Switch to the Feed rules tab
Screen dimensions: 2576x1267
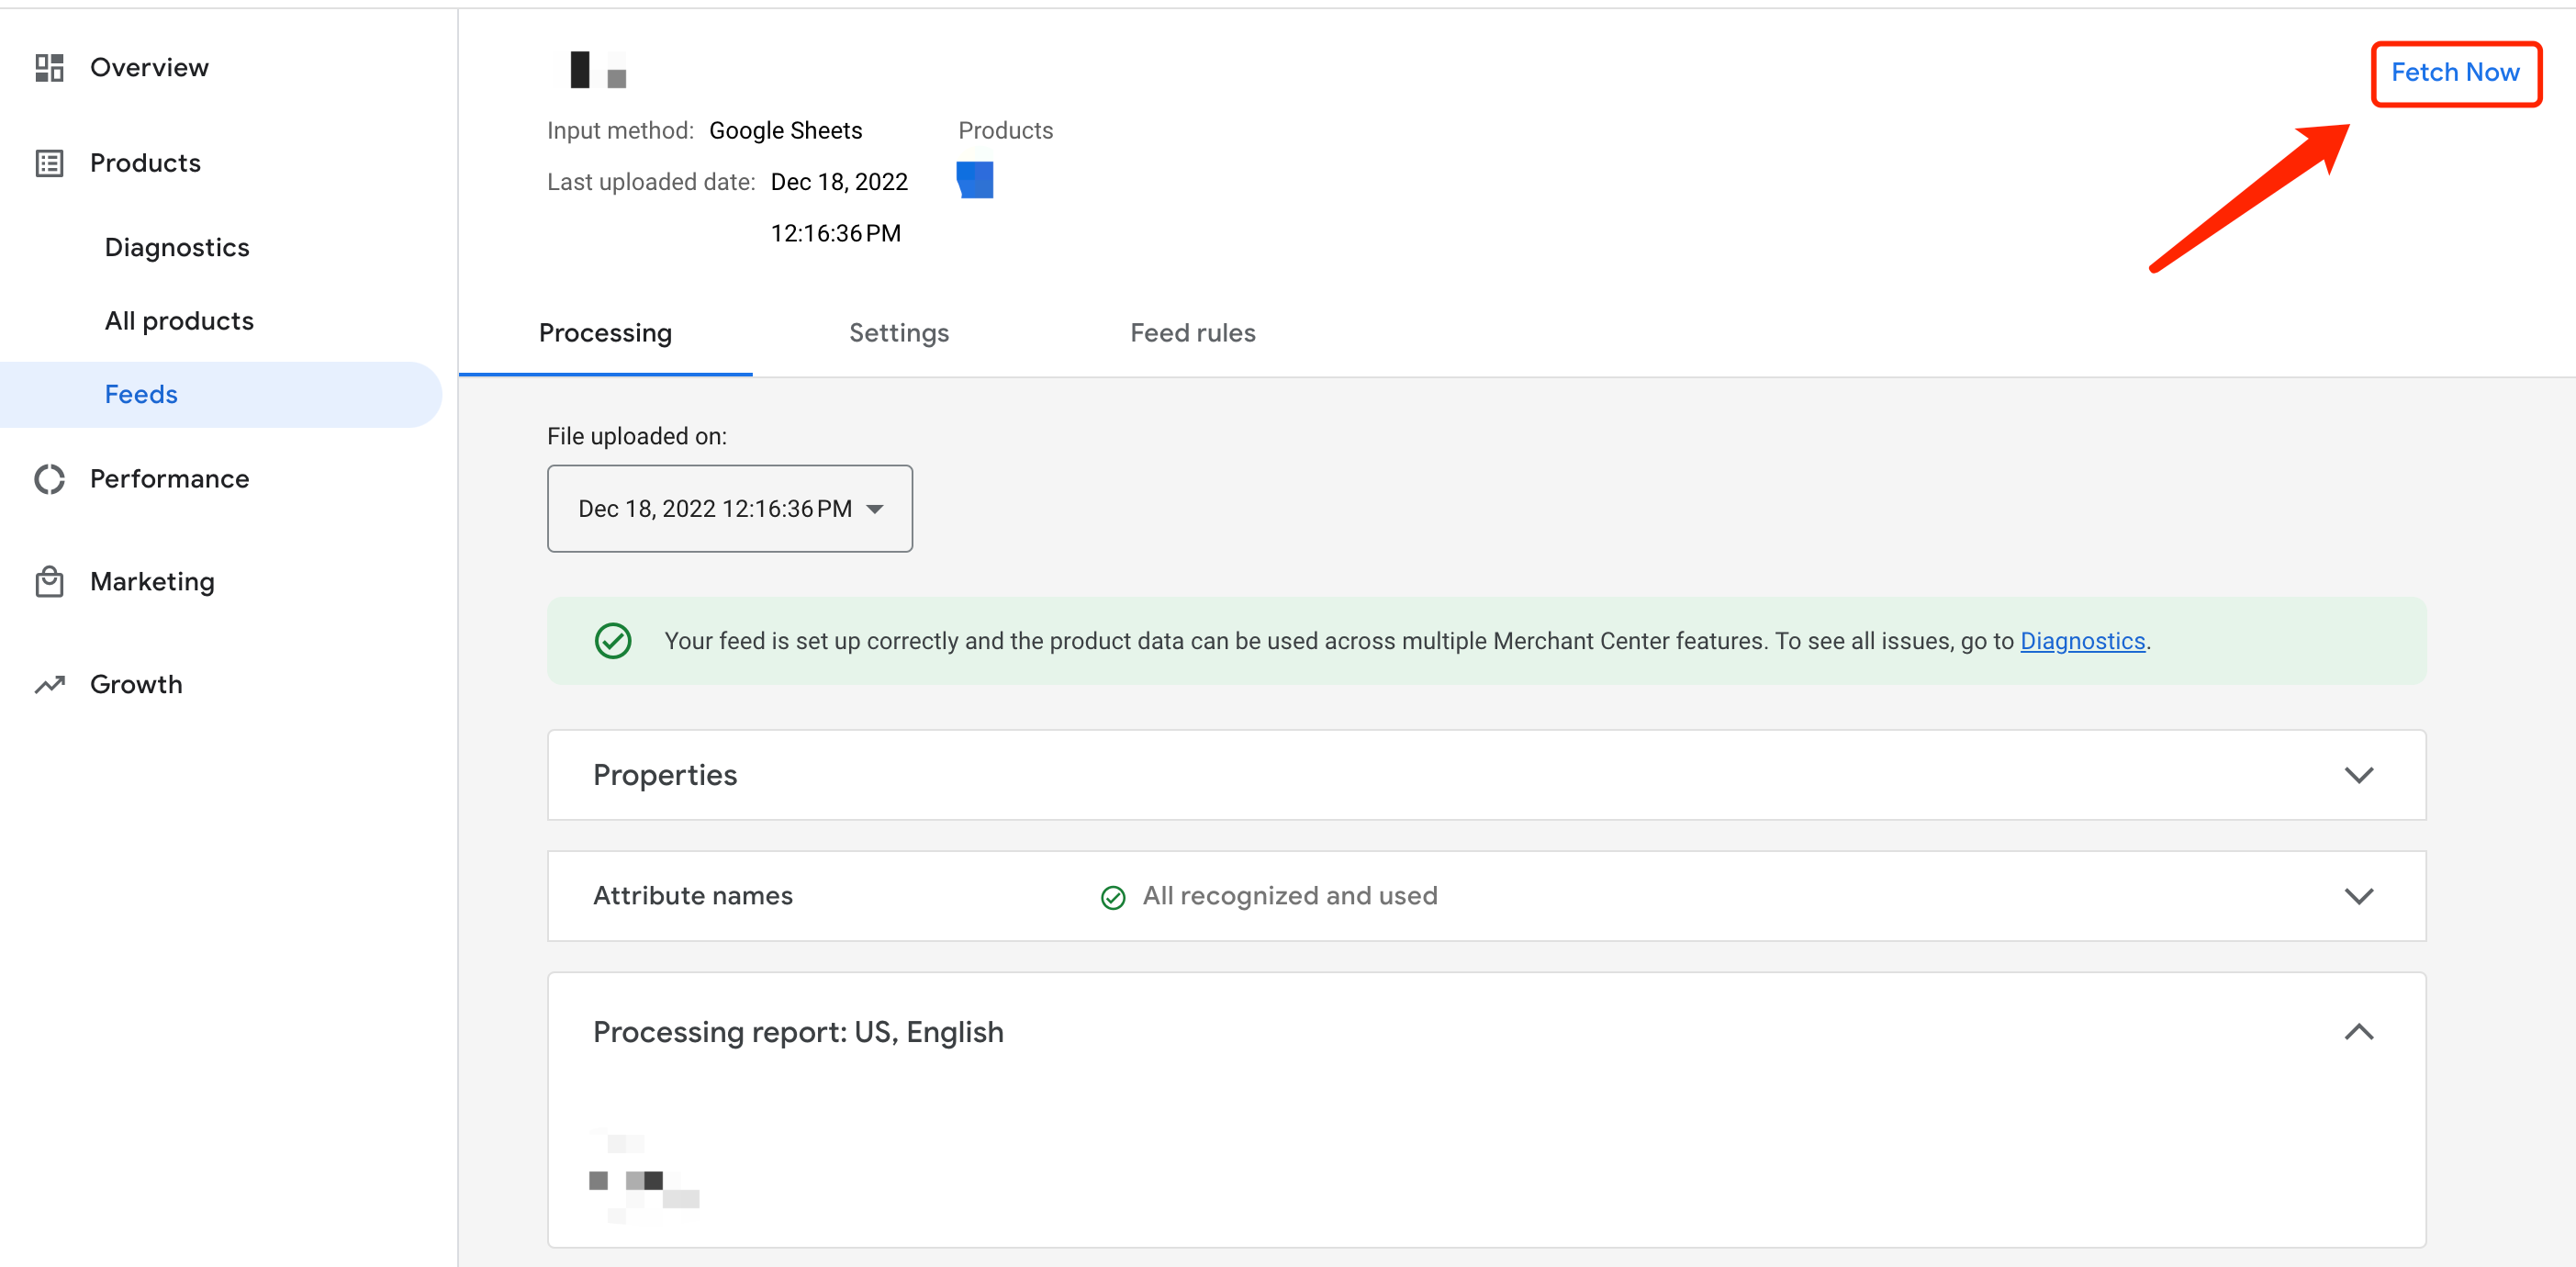[x=1192, y=333]
